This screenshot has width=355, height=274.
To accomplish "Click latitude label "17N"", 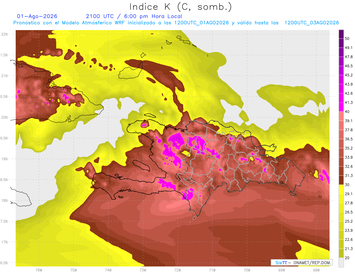I will tap(5, 242).
